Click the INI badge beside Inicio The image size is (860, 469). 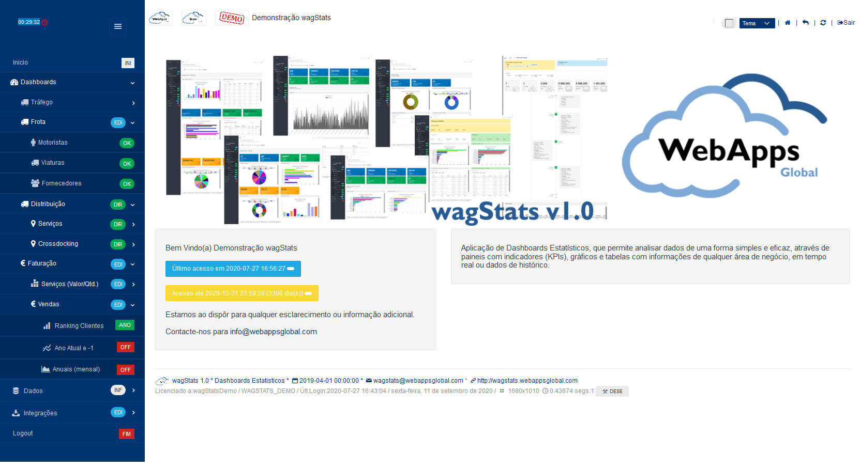pyautogui.click(x=128, y=63)
